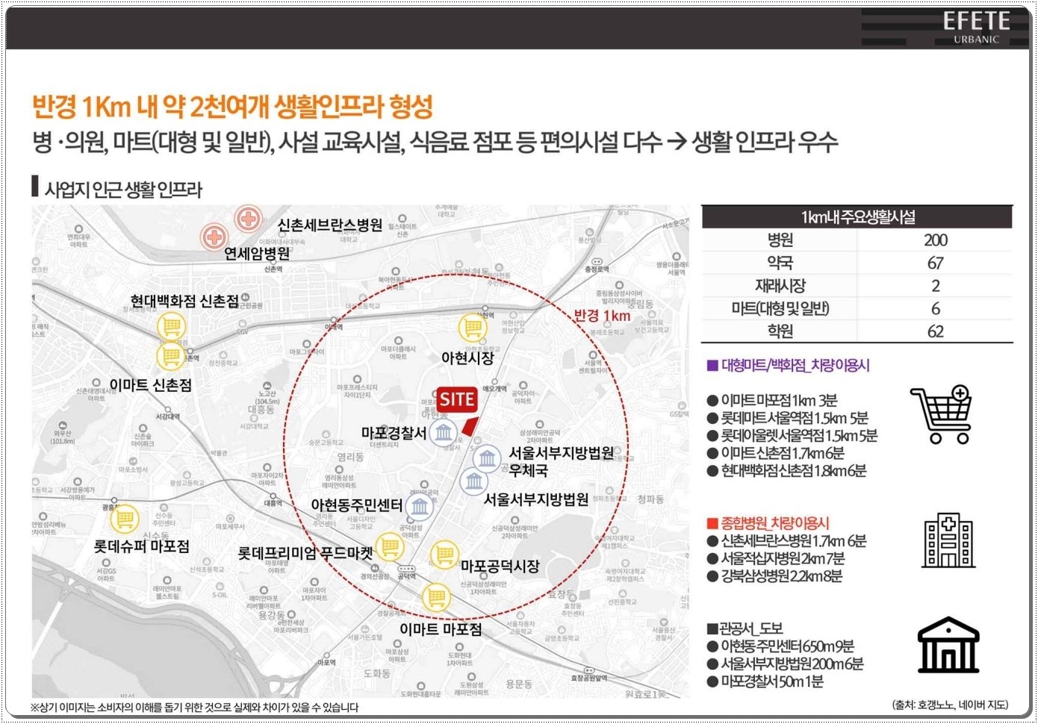Viewport: 1038px width, 724px height.
Task: Click the 1km내 주요생활시설 table header
Action: point(857,217)
